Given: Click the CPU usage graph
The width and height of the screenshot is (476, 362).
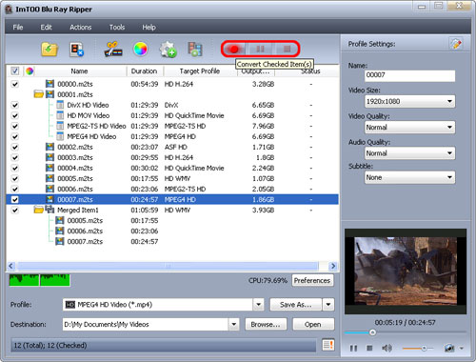Looking at the screenshot, I should [x=40, y=280].
